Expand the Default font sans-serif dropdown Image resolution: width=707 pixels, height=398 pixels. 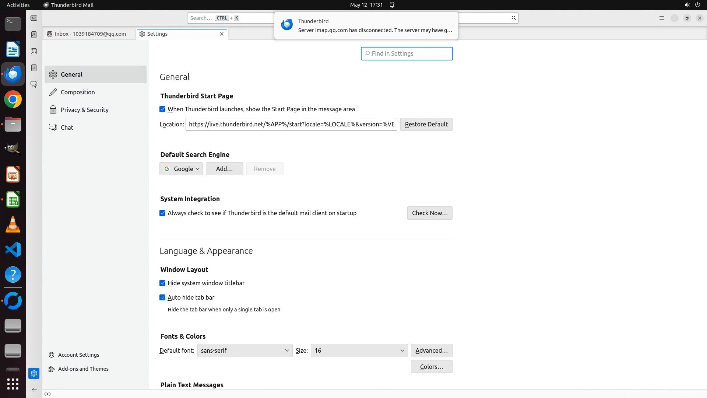[245, 351]
